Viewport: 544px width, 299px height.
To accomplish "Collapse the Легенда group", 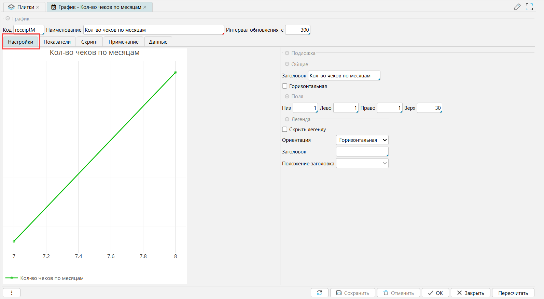I will click(x=287, y=119).
